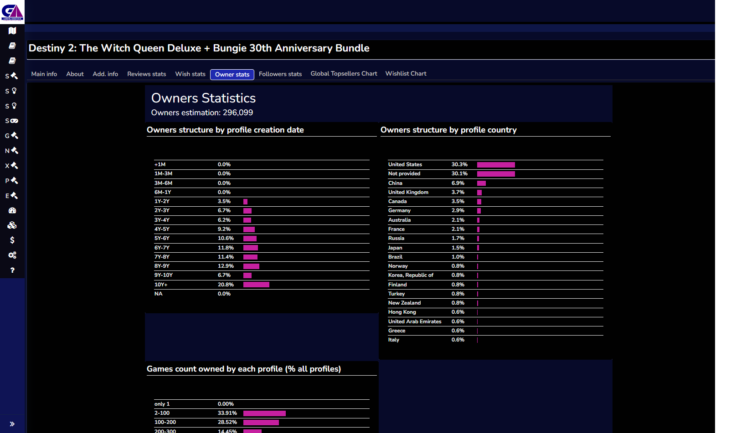Click the P hammer sidebar icon

pos(12,181)
